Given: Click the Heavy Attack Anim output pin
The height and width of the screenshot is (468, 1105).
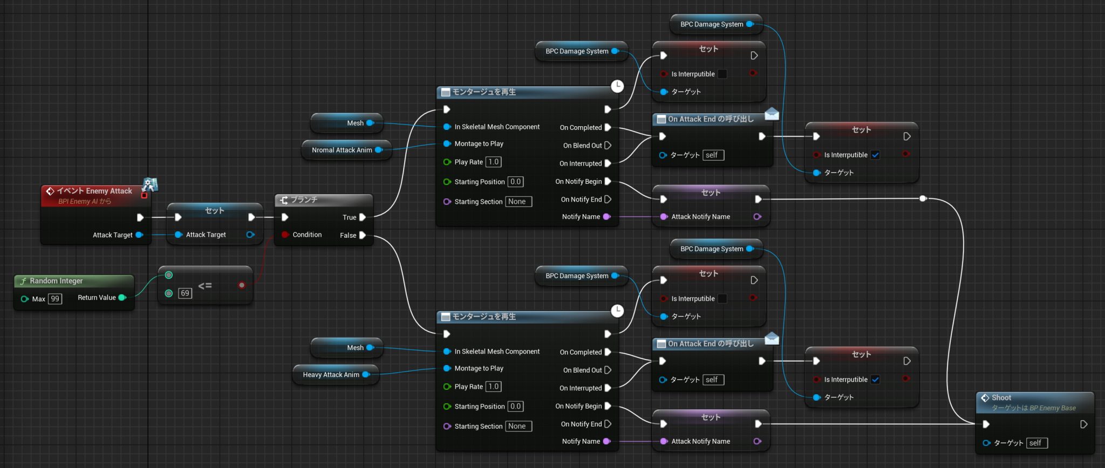Looking at the screenshot, I should [x=366, y=375].
